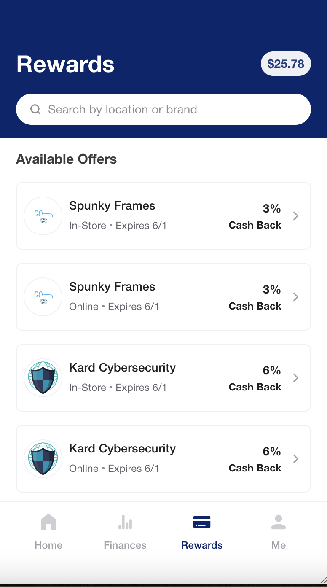
Task: Tap the Spunky Frames optics logo
Action: click(43, 216)
